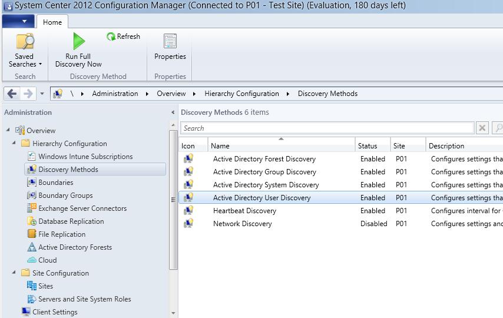
Task: Sort by the Description column header
Action: coord(465,145)
